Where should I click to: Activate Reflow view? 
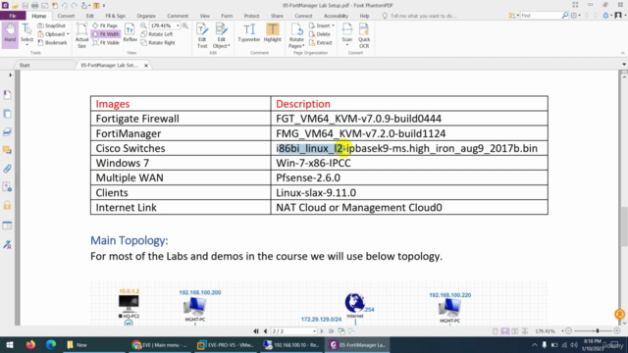[x=130, y=32]
